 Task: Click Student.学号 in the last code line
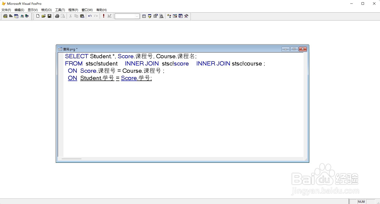pos(97,78)
